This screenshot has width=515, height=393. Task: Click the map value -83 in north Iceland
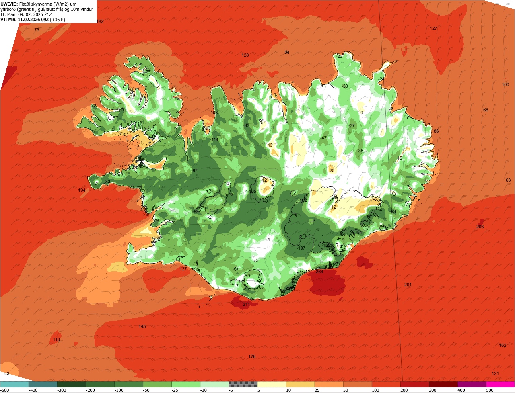246,126
